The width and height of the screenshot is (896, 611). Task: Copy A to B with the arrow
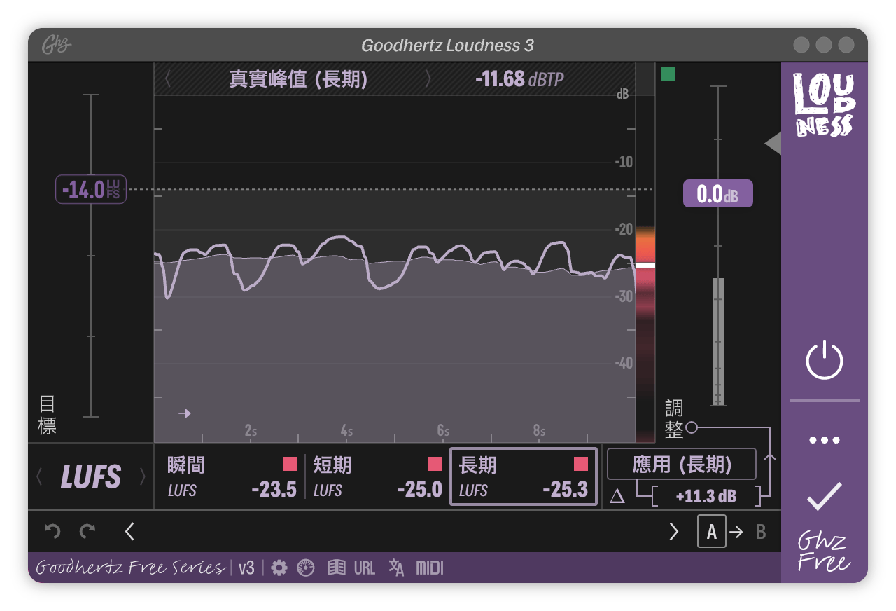(736, 533)
